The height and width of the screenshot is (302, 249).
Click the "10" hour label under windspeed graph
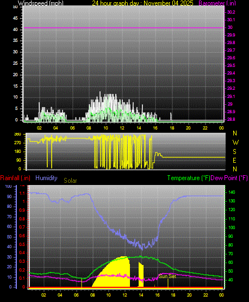[x=105, y=128]
